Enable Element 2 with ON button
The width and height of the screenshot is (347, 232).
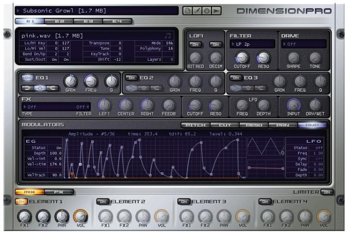(103, 201)
